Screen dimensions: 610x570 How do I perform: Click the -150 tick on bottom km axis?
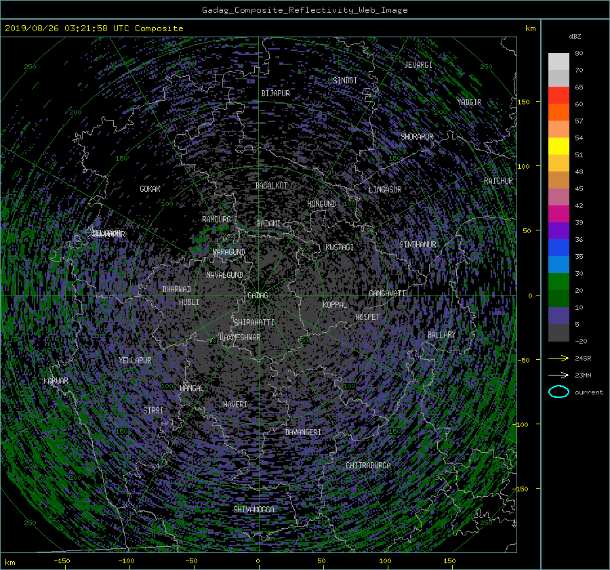coord(62,561)
